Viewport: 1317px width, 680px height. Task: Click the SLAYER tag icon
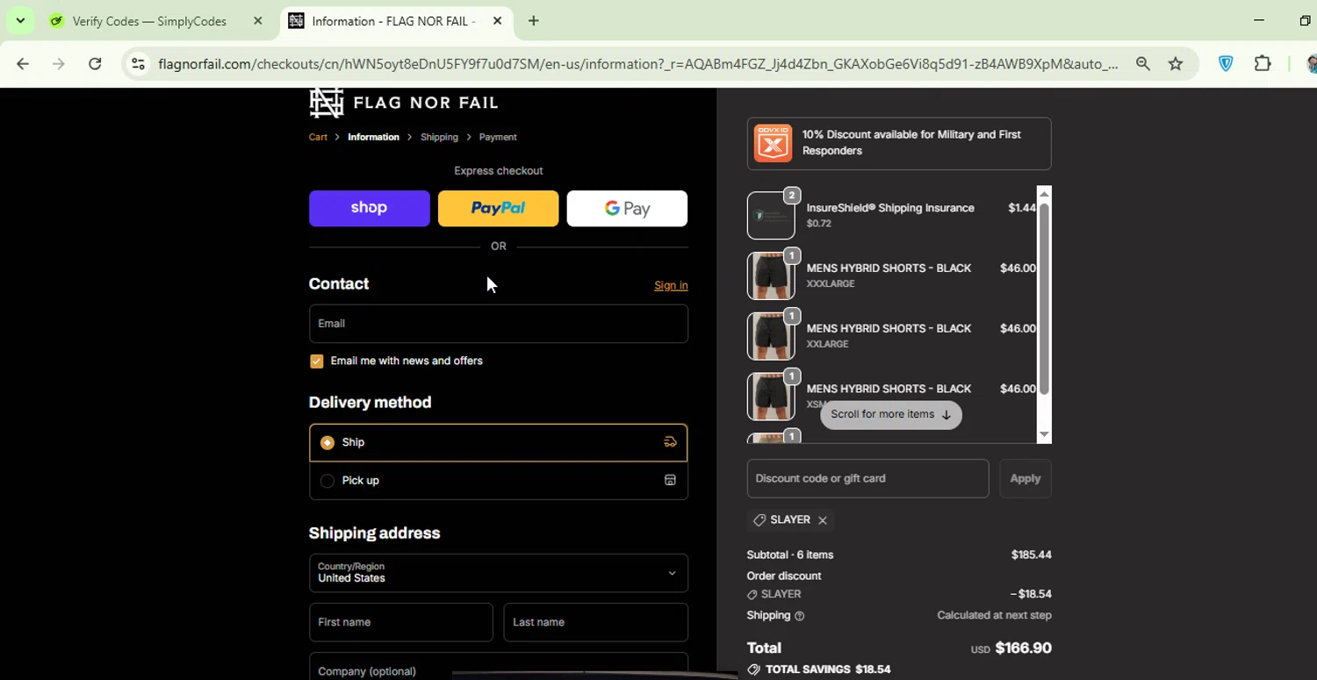pos(759,520)
